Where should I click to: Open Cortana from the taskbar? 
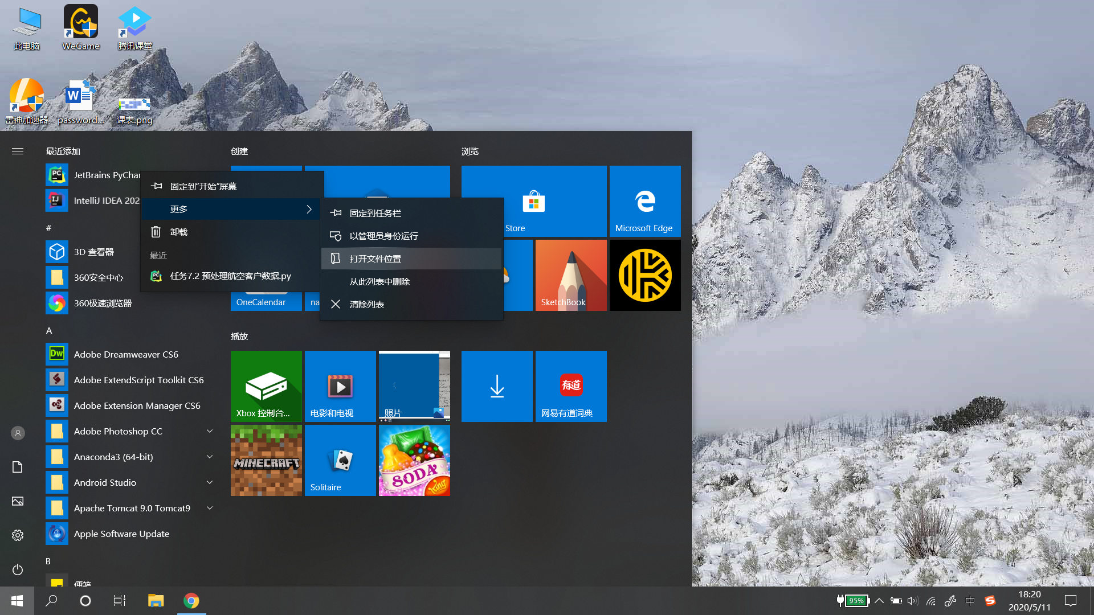(x=85, y=601)
